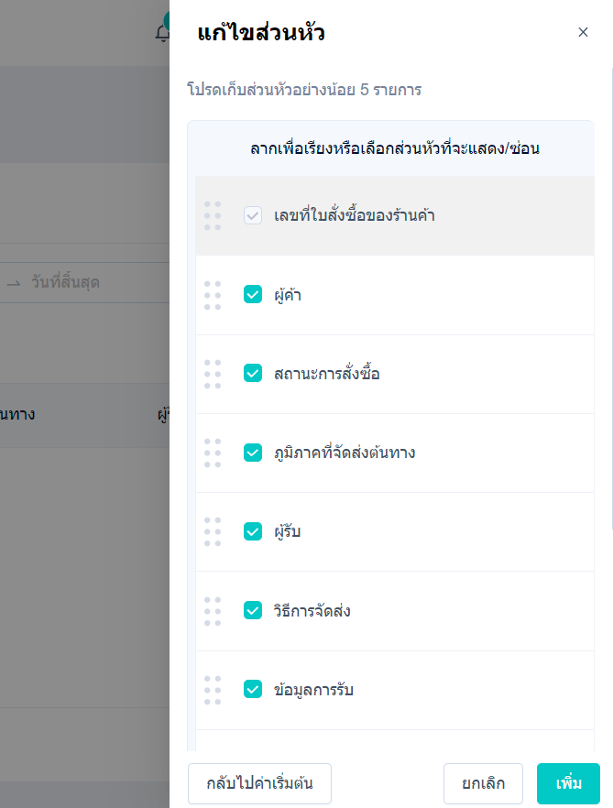The image size is (613, 808).
Task: Select the ผู้รับ label text
Action: pyautogui.click(x=287, y=531)
